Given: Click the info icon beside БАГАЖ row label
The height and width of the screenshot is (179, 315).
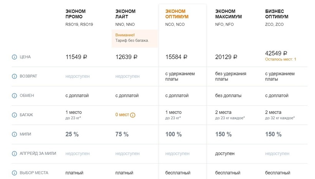Looking at the screenshot, I should pos(14,114).
